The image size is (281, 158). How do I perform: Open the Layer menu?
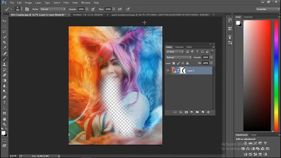click(x=38, y=3)
